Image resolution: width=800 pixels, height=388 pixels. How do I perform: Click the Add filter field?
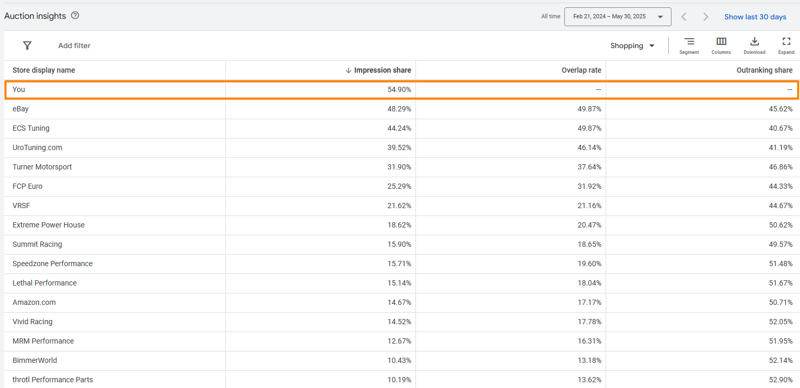point(74,45)
